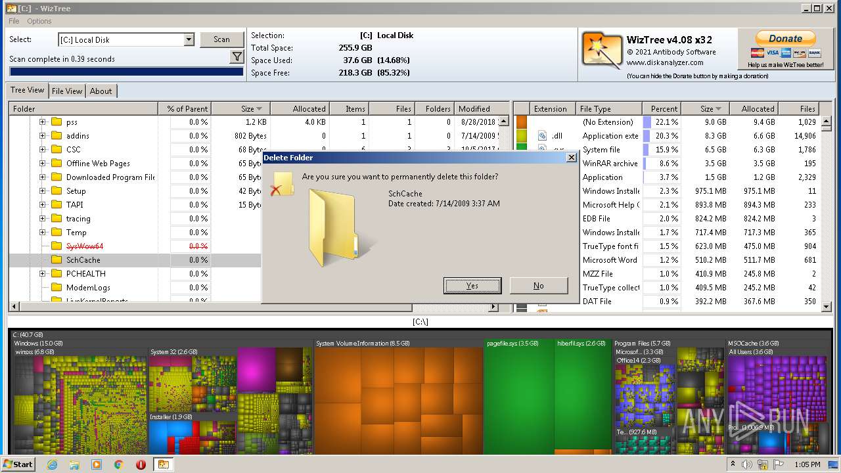841x473 pixels.
Task: Click the Scan button
Action: point(221,39)
